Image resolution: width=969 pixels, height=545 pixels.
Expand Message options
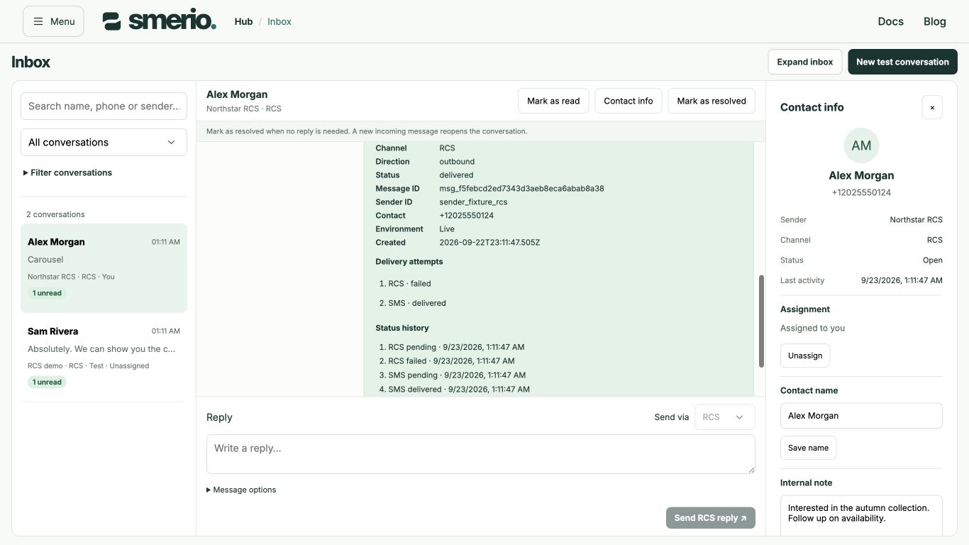[241, 490]
